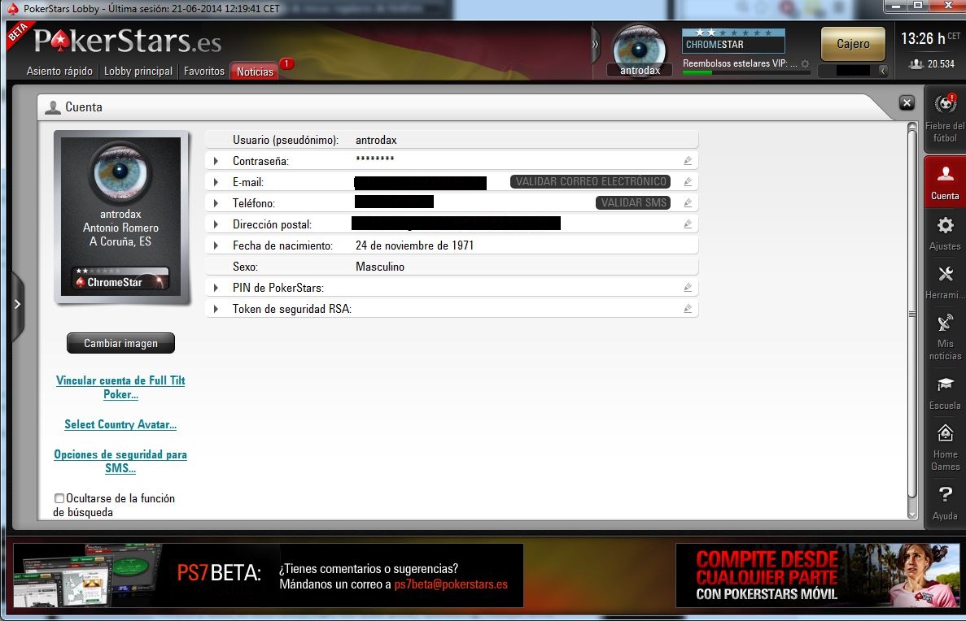Expand the collapsed left side panel arrow
Screen dimensions: 966x621
pyautogui.click(x=17, y=304)
